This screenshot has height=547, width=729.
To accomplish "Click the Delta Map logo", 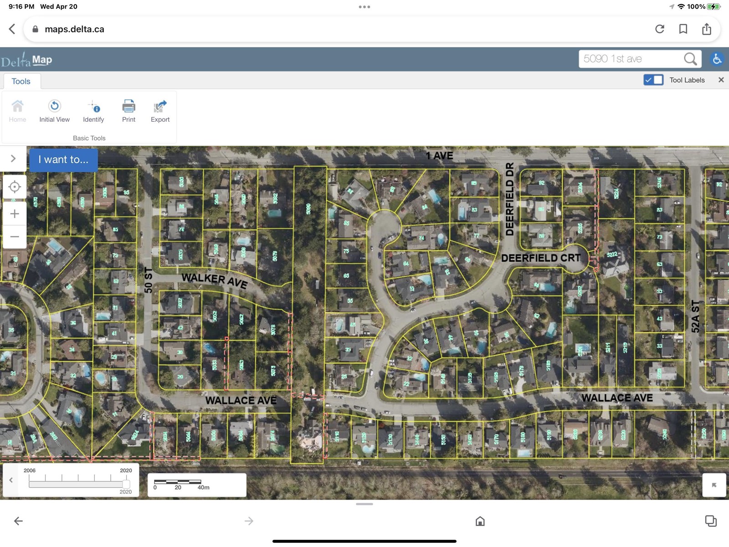I will 26,60.
